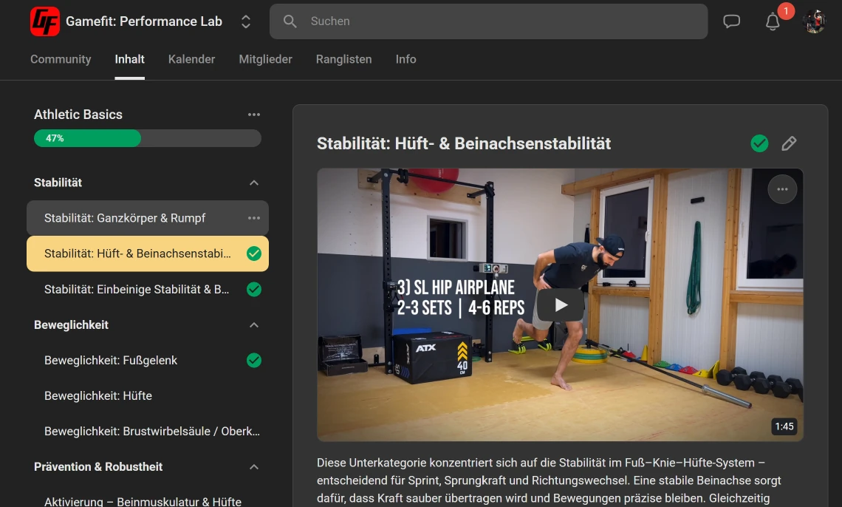
Task: Switch to the Community tab
Action: coord(61,59)
